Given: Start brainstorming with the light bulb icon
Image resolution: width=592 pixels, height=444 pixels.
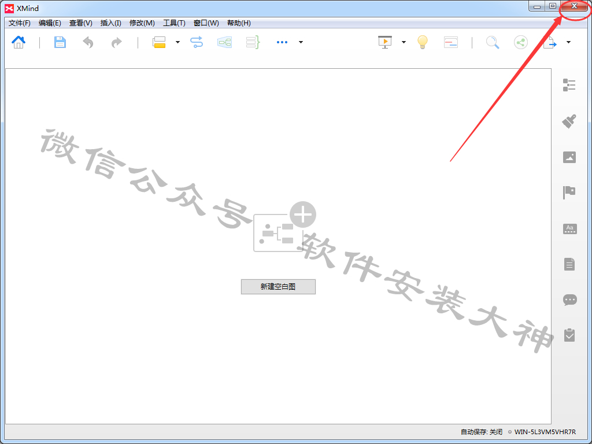Looking at the screenshot, I should (423, 42).
